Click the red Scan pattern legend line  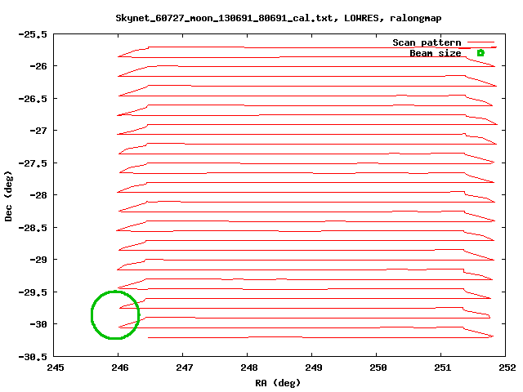481,42
